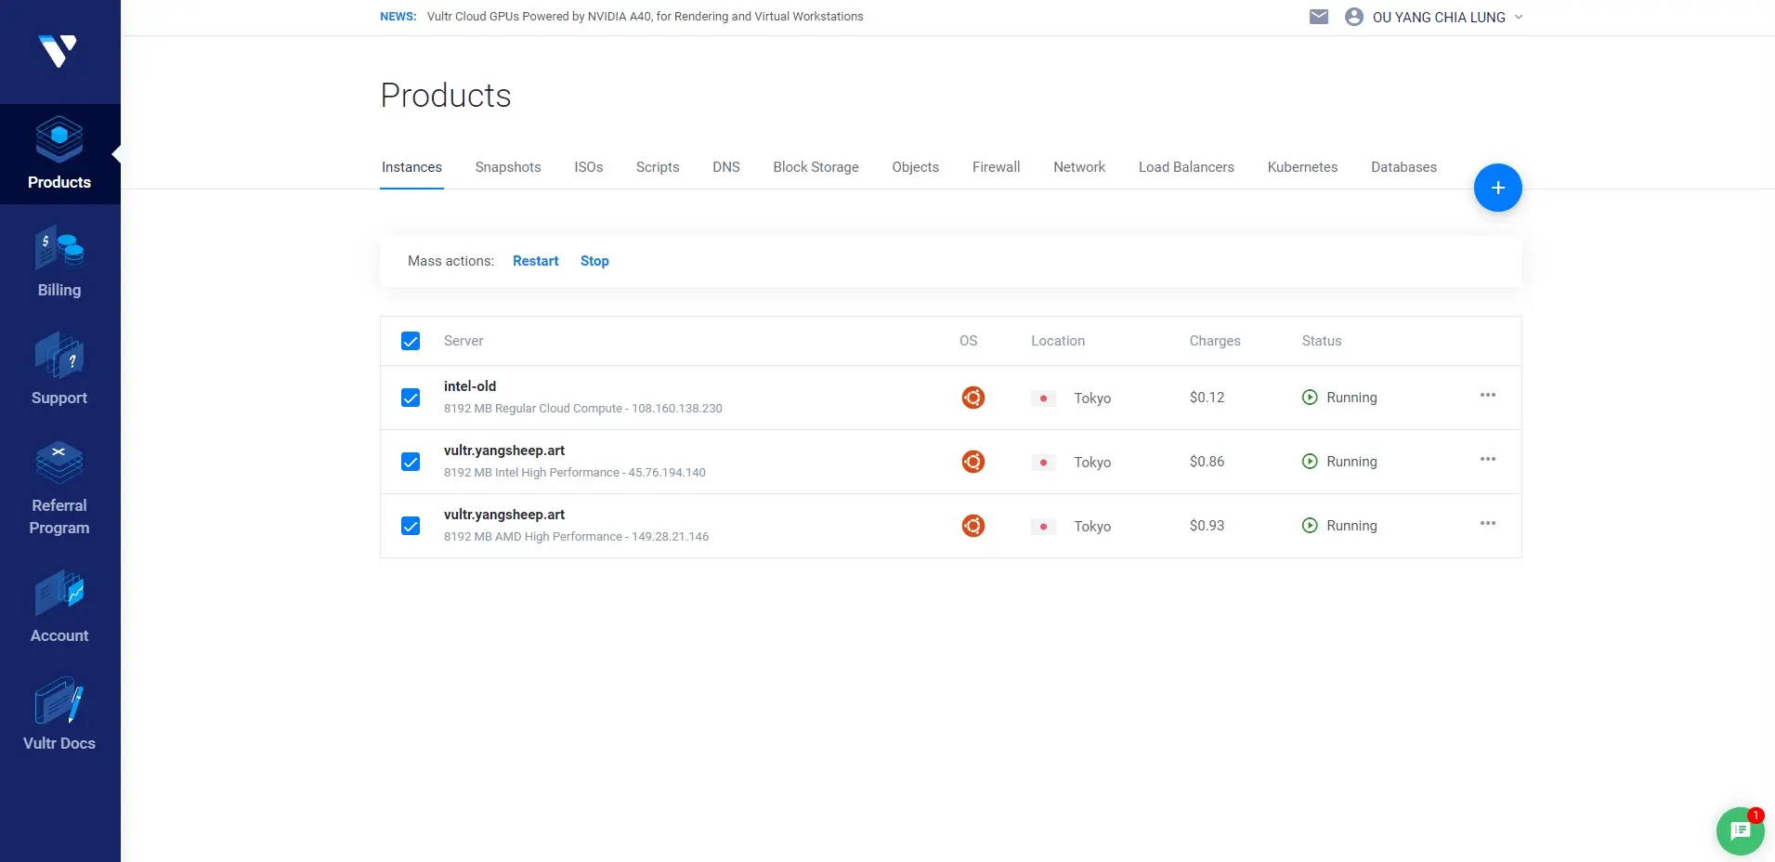
Task: Open the Billing sidebar section
Action: pyautogui.click(x=59, y=262)
